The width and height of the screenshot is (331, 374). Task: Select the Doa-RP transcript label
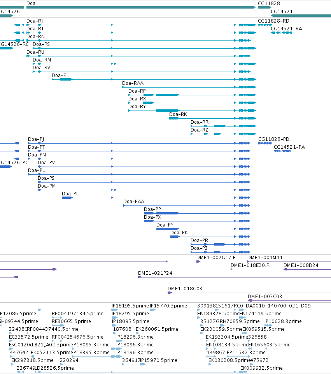137,91
